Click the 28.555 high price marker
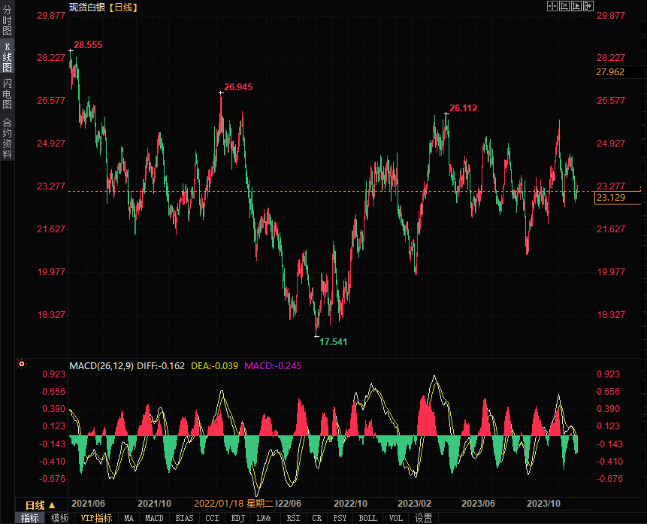647x524 pixels. pos(87,45)
